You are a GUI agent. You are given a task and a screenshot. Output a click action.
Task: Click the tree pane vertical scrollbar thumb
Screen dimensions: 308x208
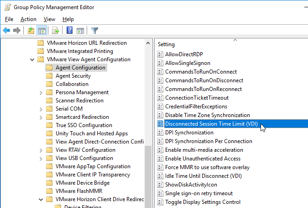click(x=148, y=176)
